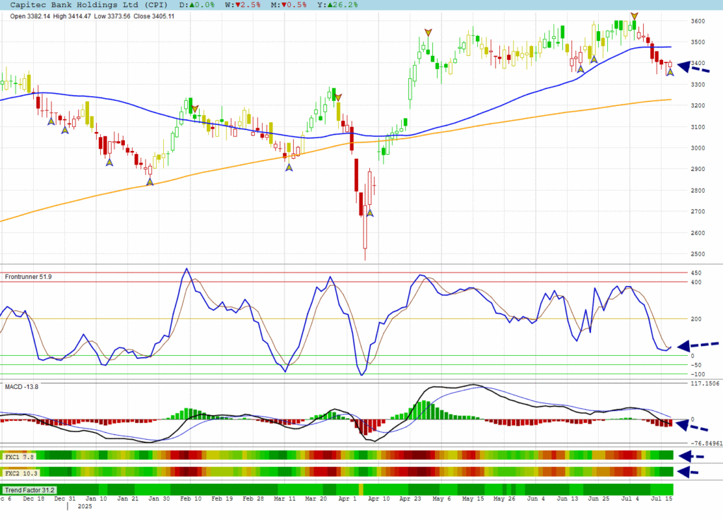The height and width of the screenshot is (519, 723).
Task: Click the Capitec Bank Holdings Ltd (CPI) title
Action: tap(88, 5)
